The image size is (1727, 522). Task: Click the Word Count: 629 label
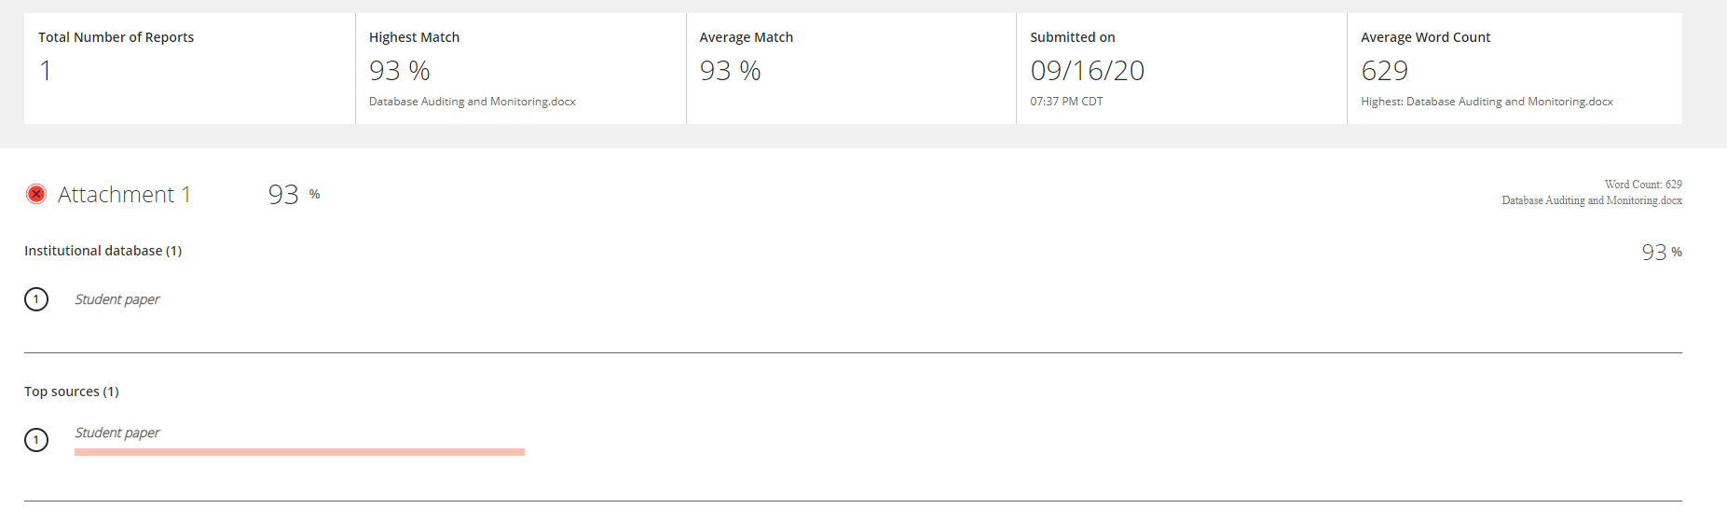(x=1643, y=185)
